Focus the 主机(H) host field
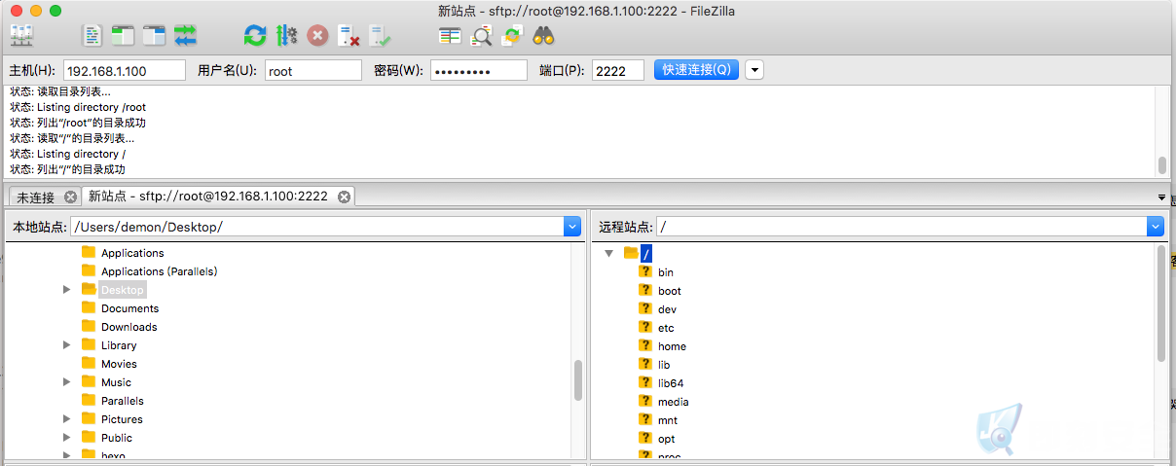1176x466 pixels. (x=125, y=71)
